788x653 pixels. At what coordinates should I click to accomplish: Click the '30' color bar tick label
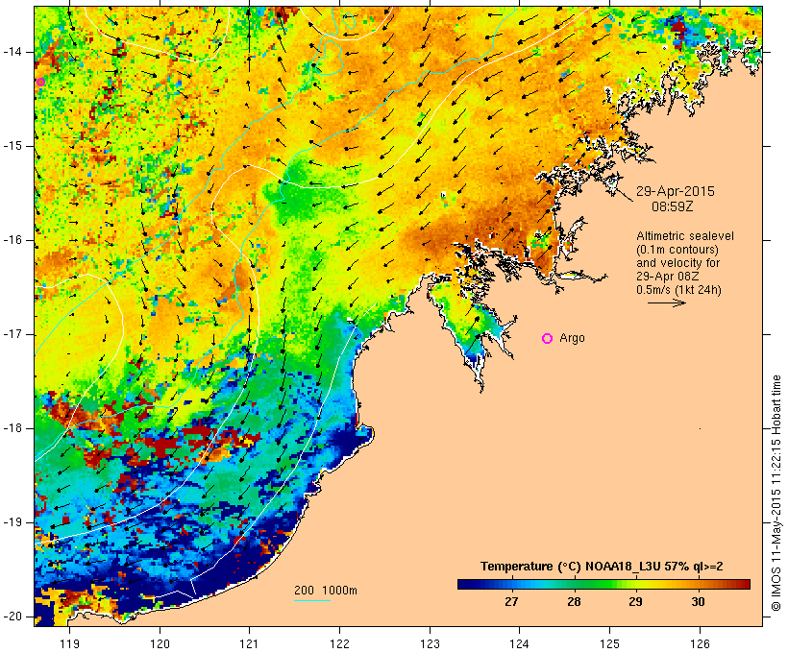[698, 601]
